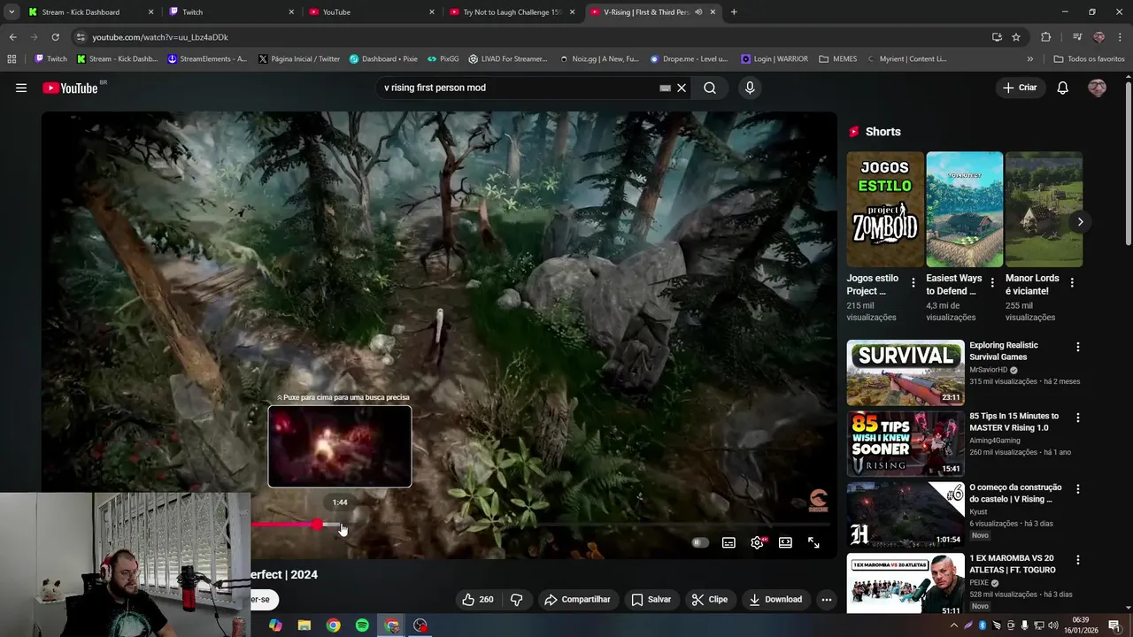
Task: Open options for 1 EX MAROMBA VS 20
Action: 1077,560
